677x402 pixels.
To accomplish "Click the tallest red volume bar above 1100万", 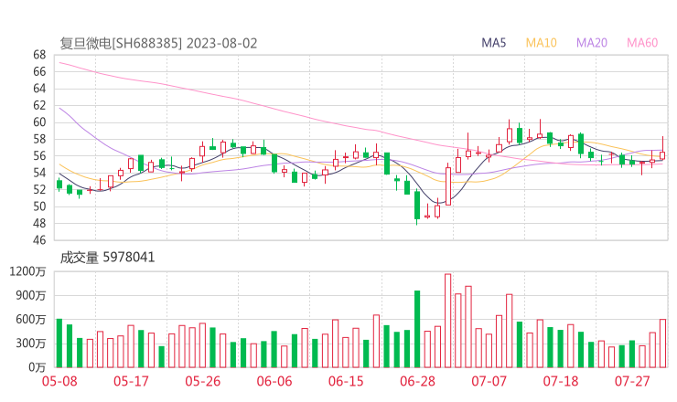I will [x=447, y=321].
